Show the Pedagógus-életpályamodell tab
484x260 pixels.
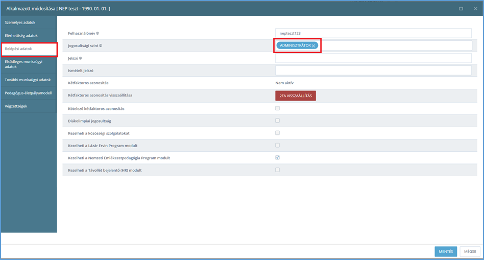coord(29,93)
